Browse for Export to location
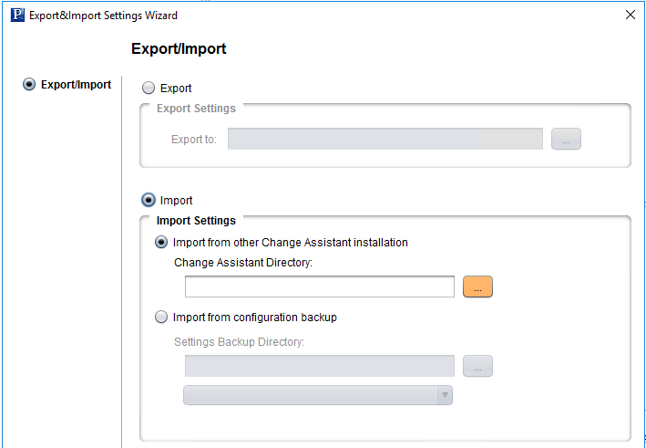 (566, 139)
